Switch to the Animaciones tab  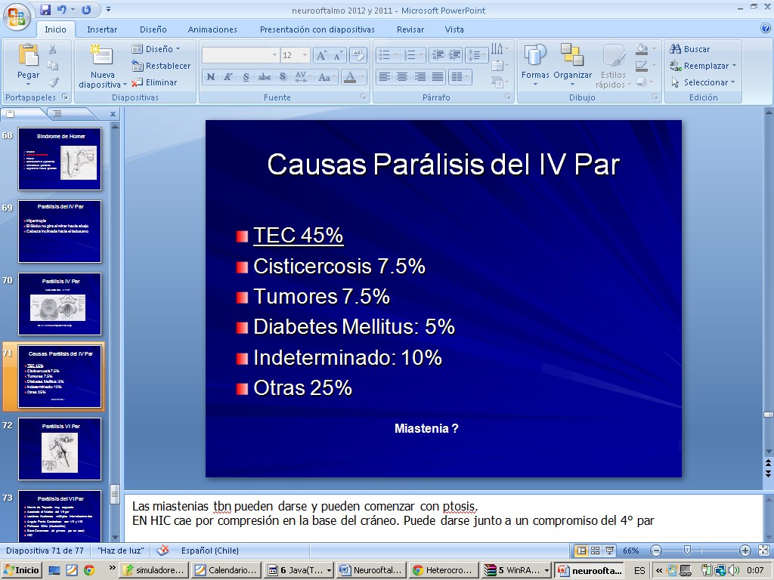pos(212,29)
